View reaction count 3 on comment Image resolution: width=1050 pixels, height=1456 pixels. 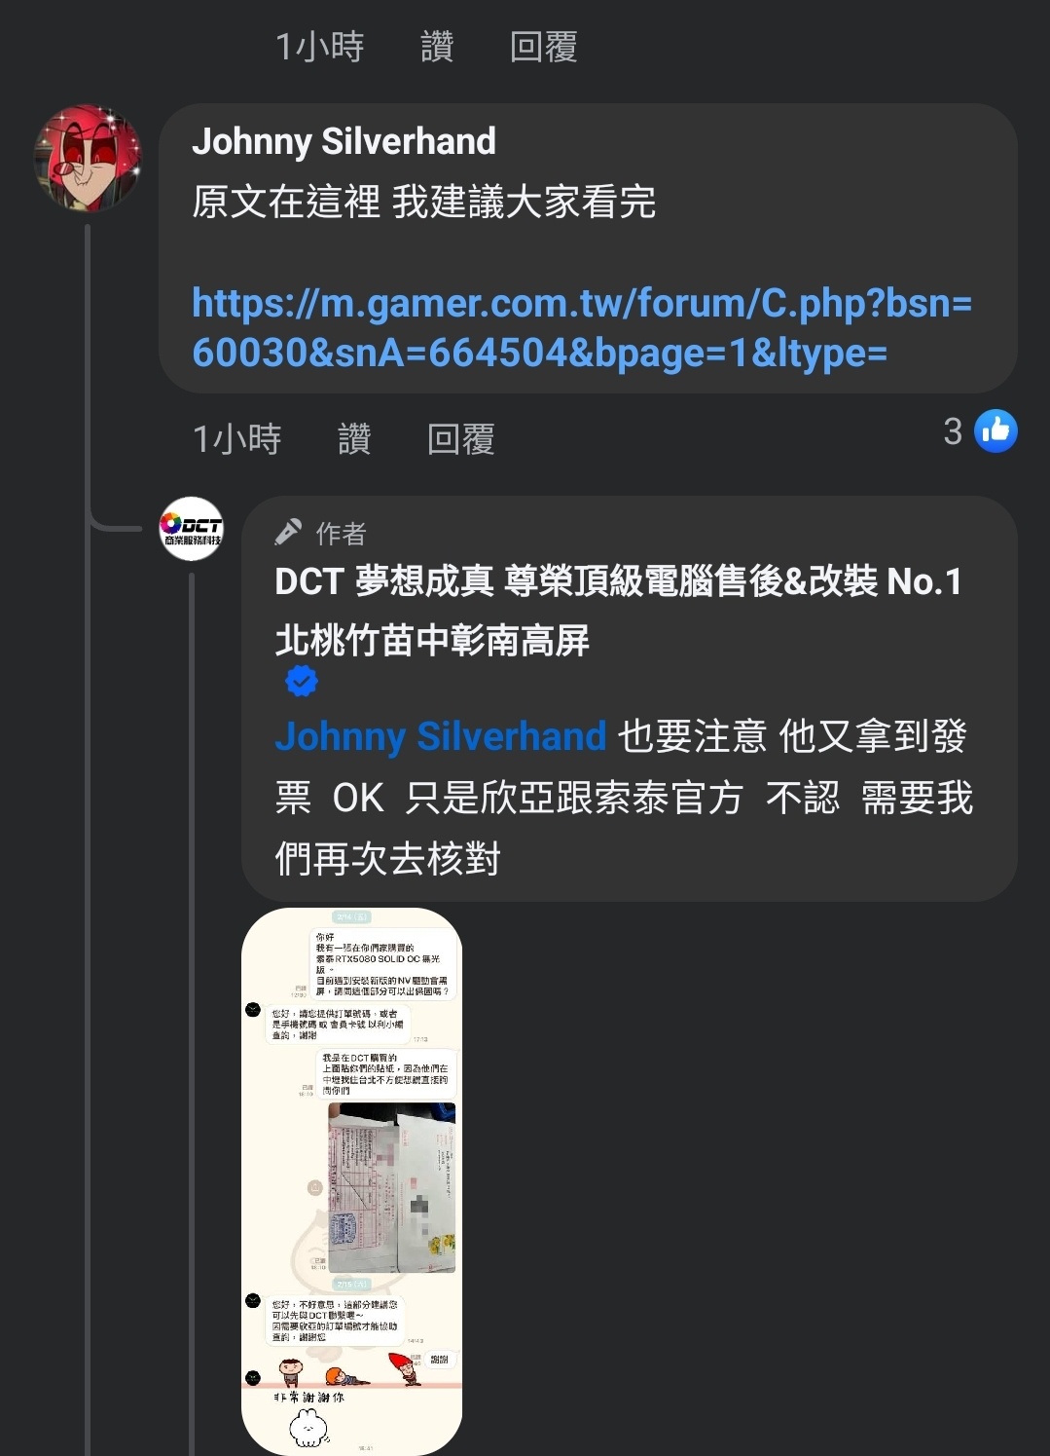[x=953, y=431]
